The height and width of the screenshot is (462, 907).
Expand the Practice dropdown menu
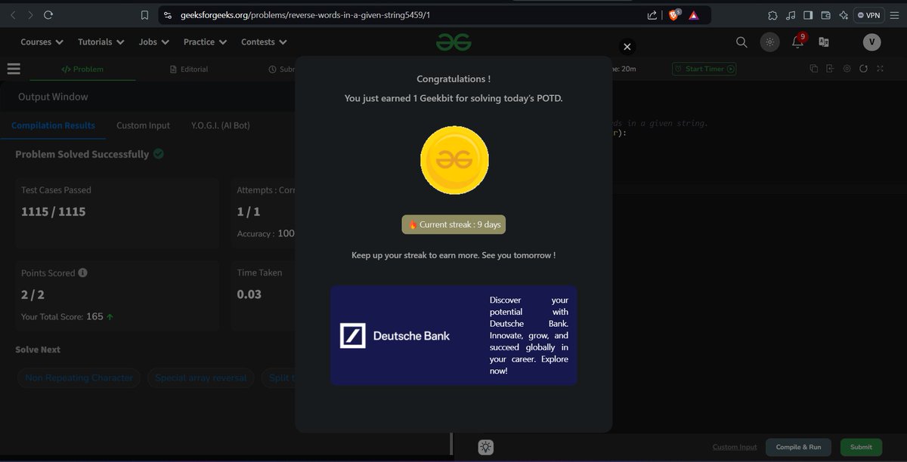(x=205, y=42)
